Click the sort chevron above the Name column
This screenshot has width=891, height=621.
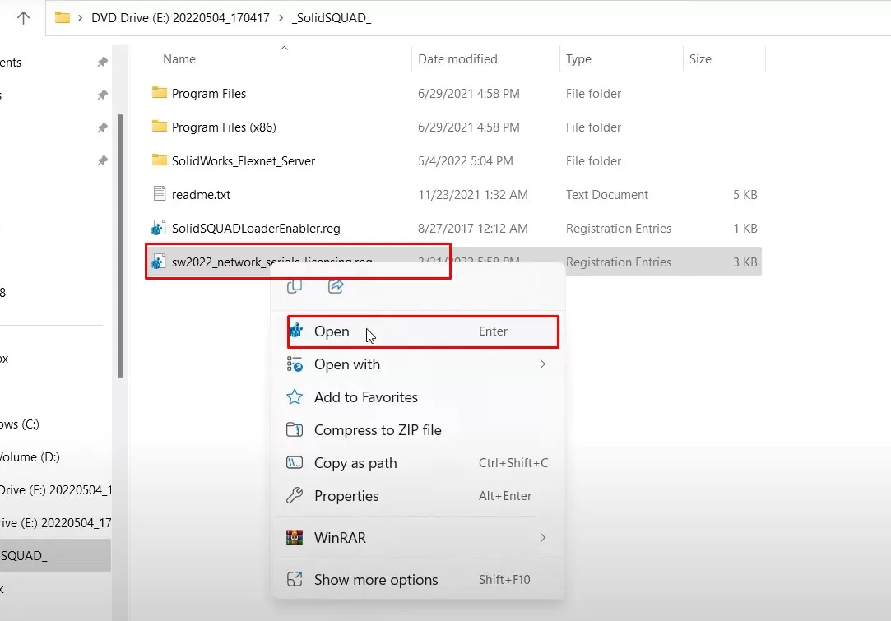pyautogui.click(x=284, y=49)
